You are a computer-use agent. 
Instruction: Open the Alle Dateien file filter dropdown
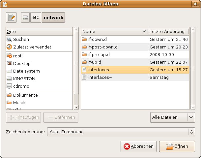click(x=172, y=117)
